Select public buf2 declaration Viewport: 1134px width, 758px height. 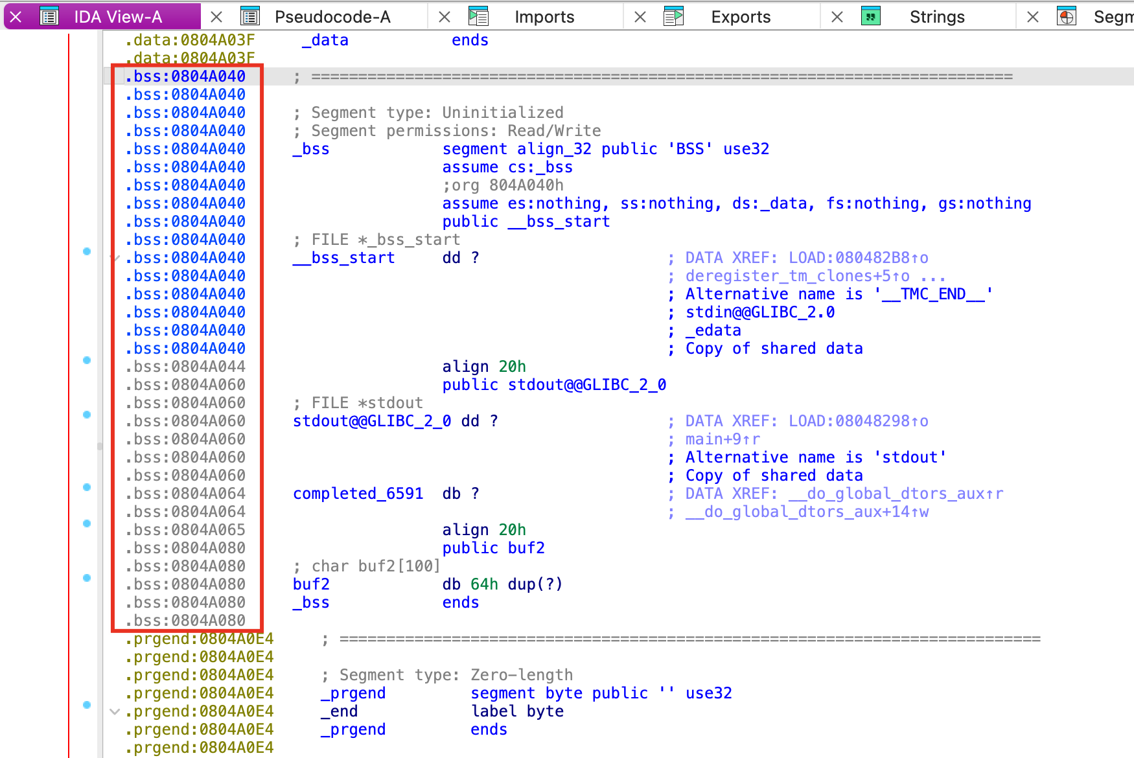tap(494, 548)
